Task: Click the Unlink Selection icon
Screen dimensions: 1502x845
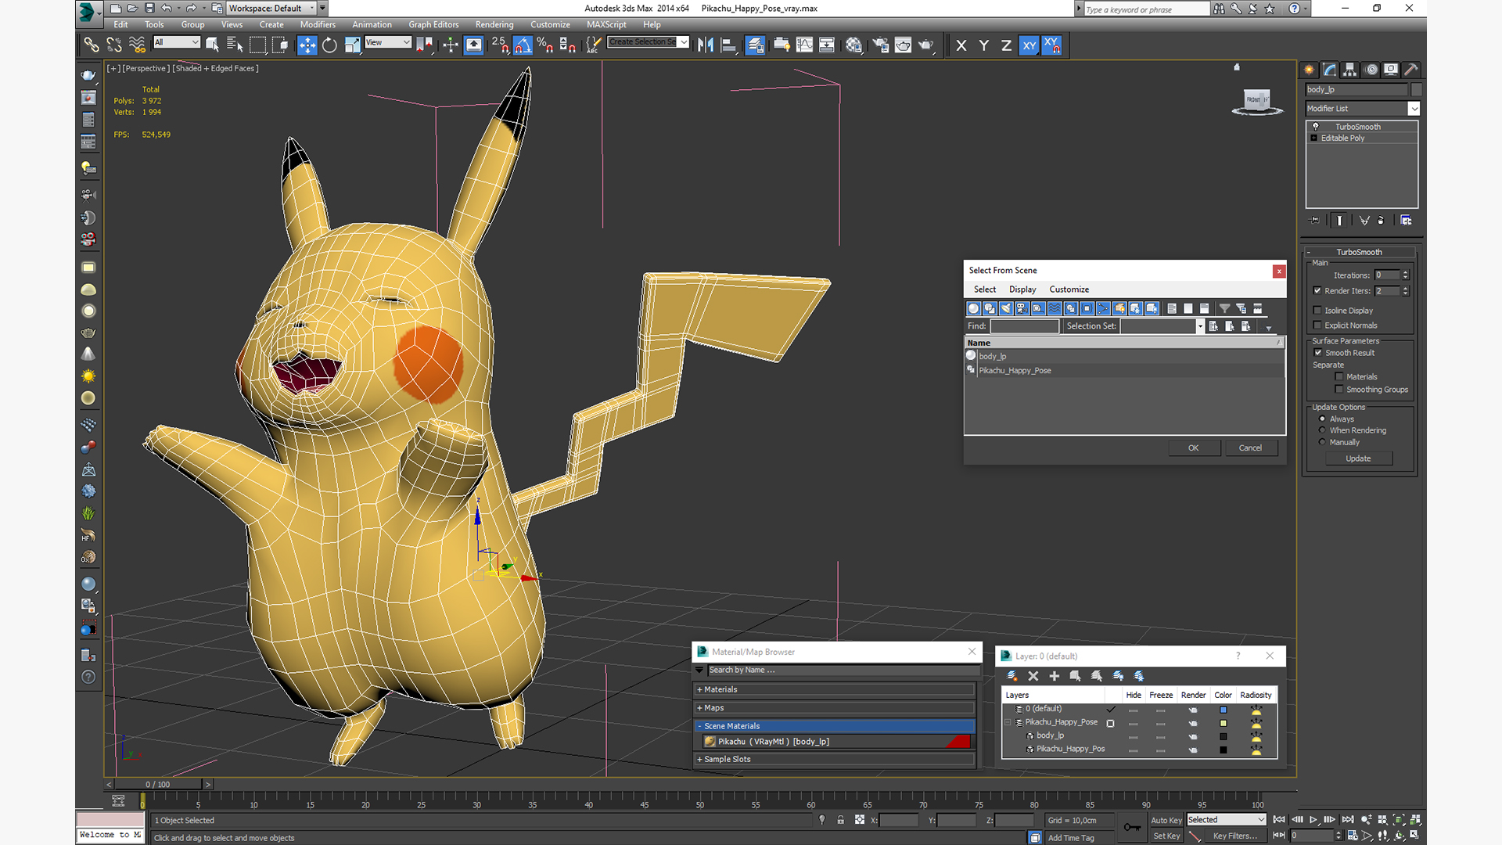Action: (x=114, y=45)
